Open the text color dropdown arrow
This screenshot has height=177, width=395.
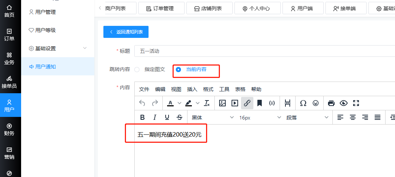[x=179, y=103]
